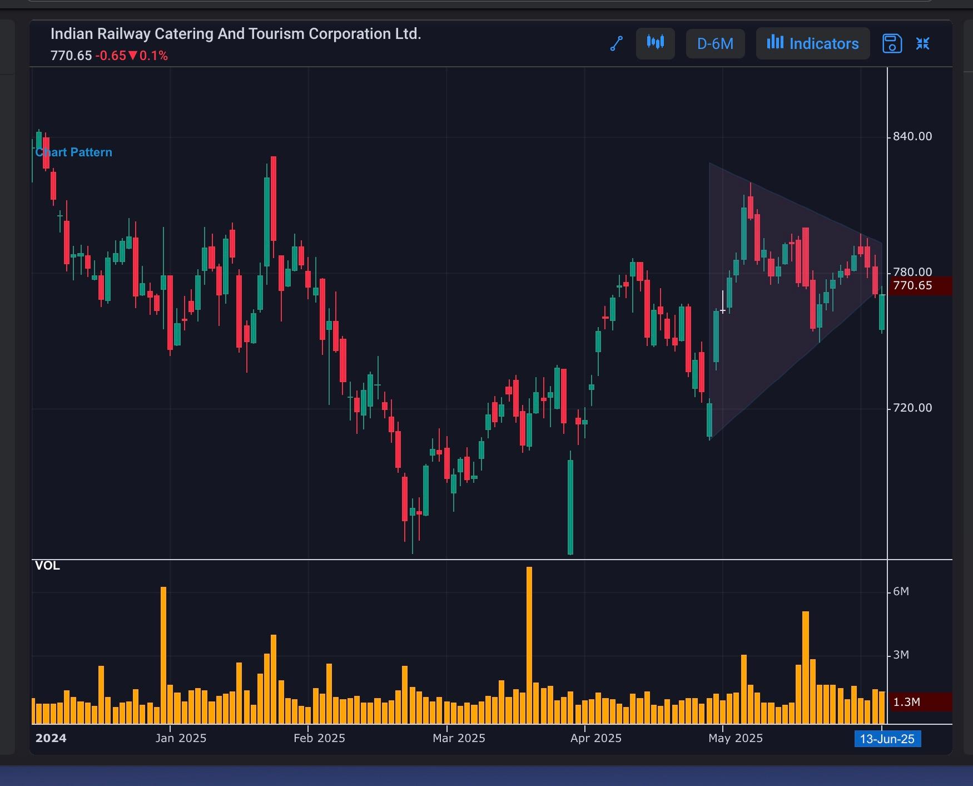Screen dimensions: 973x786
Task: Click the Jan 2025 time axis label
Action: pos(181,738)
